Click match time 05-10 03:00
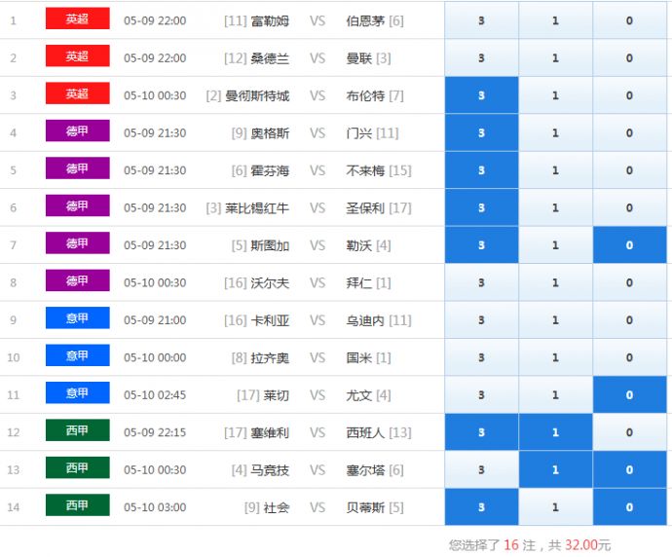 155,507
